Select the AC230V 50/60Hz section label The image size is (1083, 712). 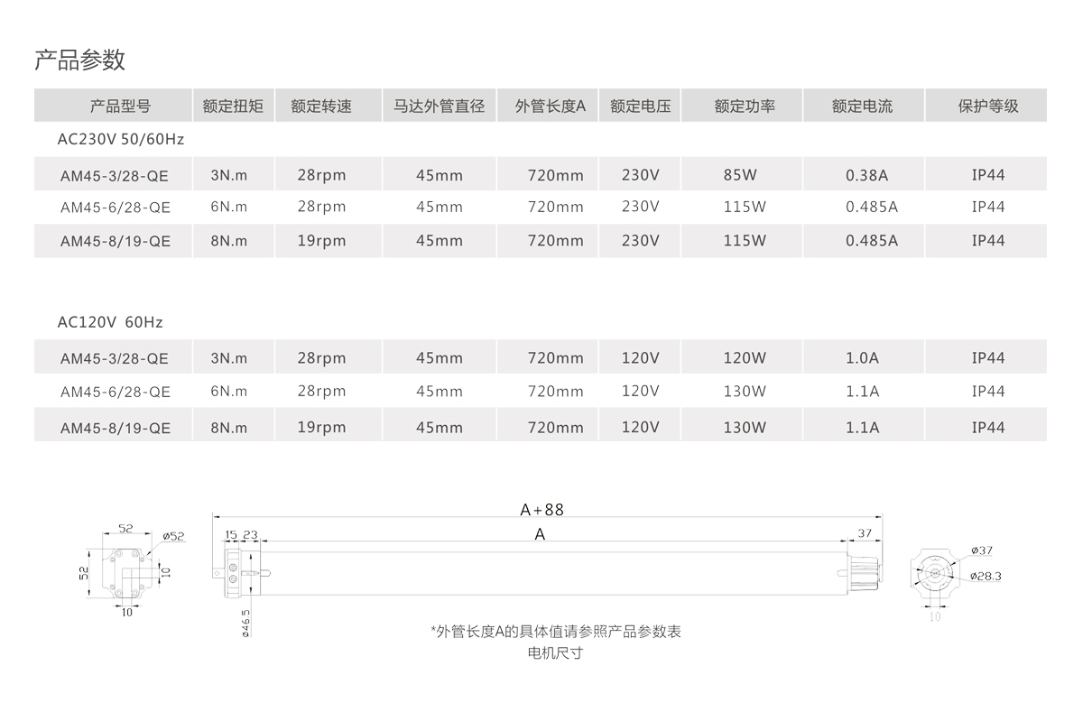pyautogui.click(x=120, y=139)
